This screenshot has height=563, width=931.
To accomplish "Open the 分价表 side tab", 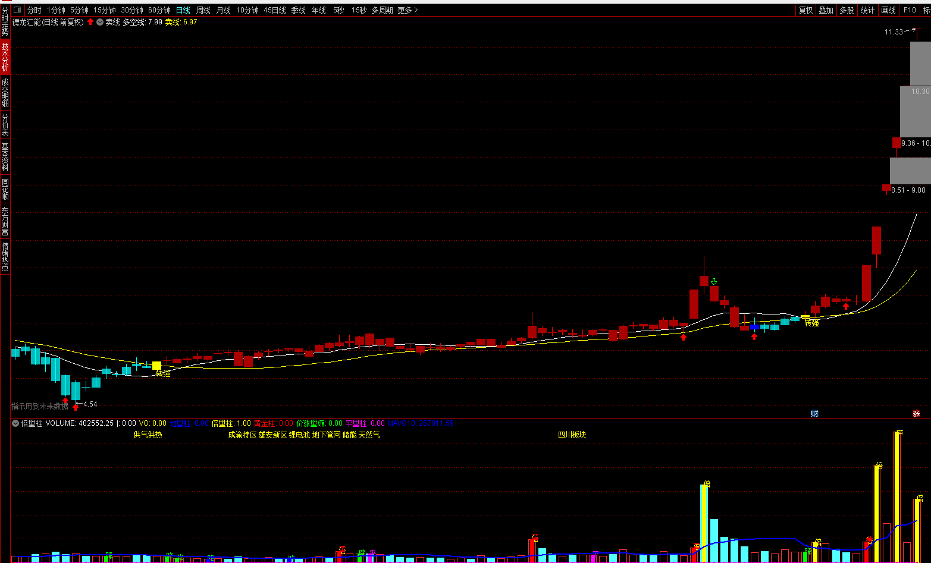I will [5, 124].
